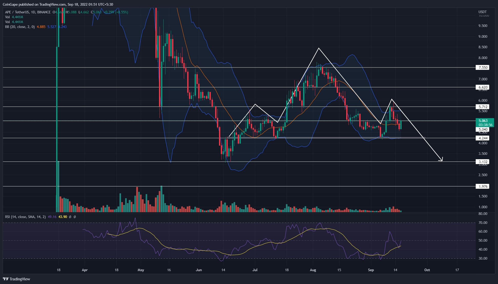This screenshot has width=498, height=284.
Task: Click the 1.000 price axis tick
Action: click(x=483, y=207)
